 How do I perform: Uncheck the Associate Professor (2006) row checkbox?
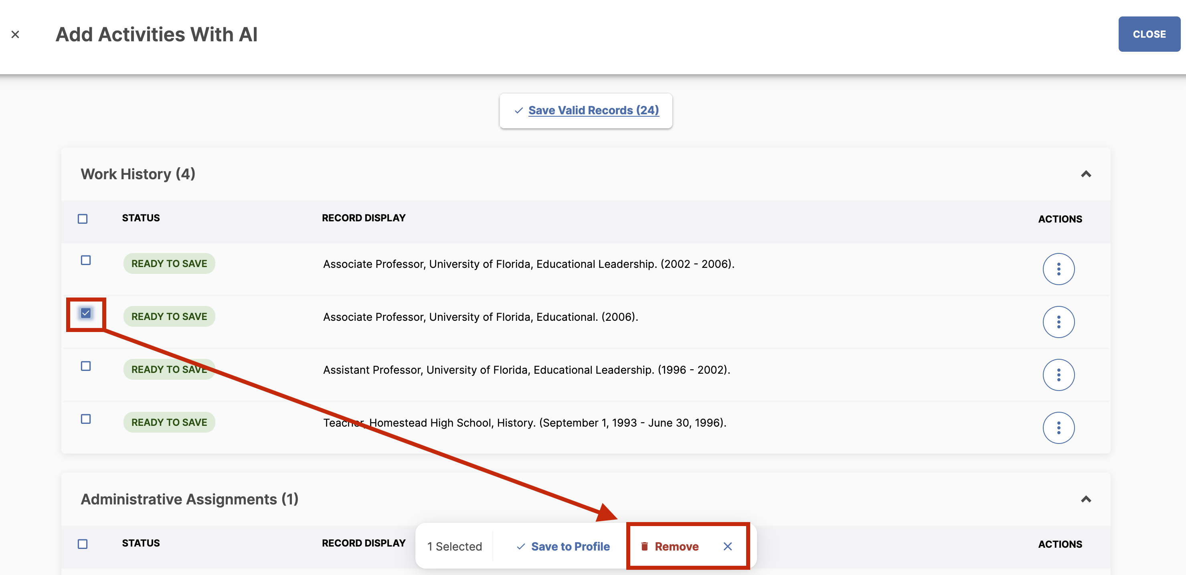(86, 313)
